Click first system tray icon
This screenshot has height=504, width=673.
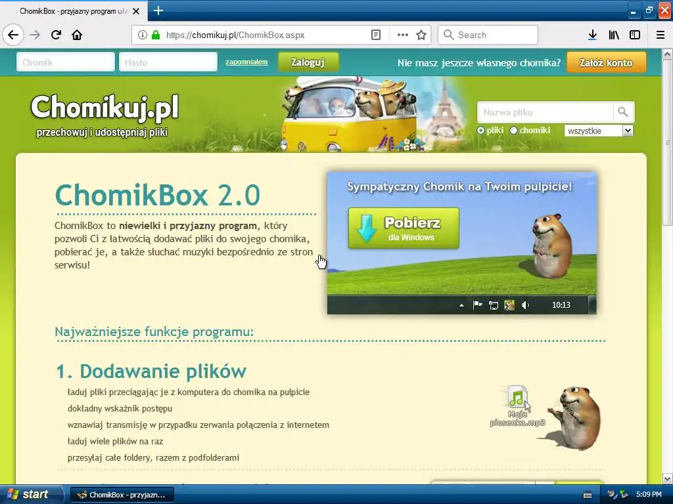[x=613, y=495]
